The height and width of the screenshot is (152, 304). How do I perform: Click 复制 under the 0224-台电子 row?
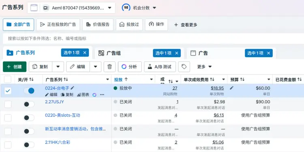pos(67,95)
